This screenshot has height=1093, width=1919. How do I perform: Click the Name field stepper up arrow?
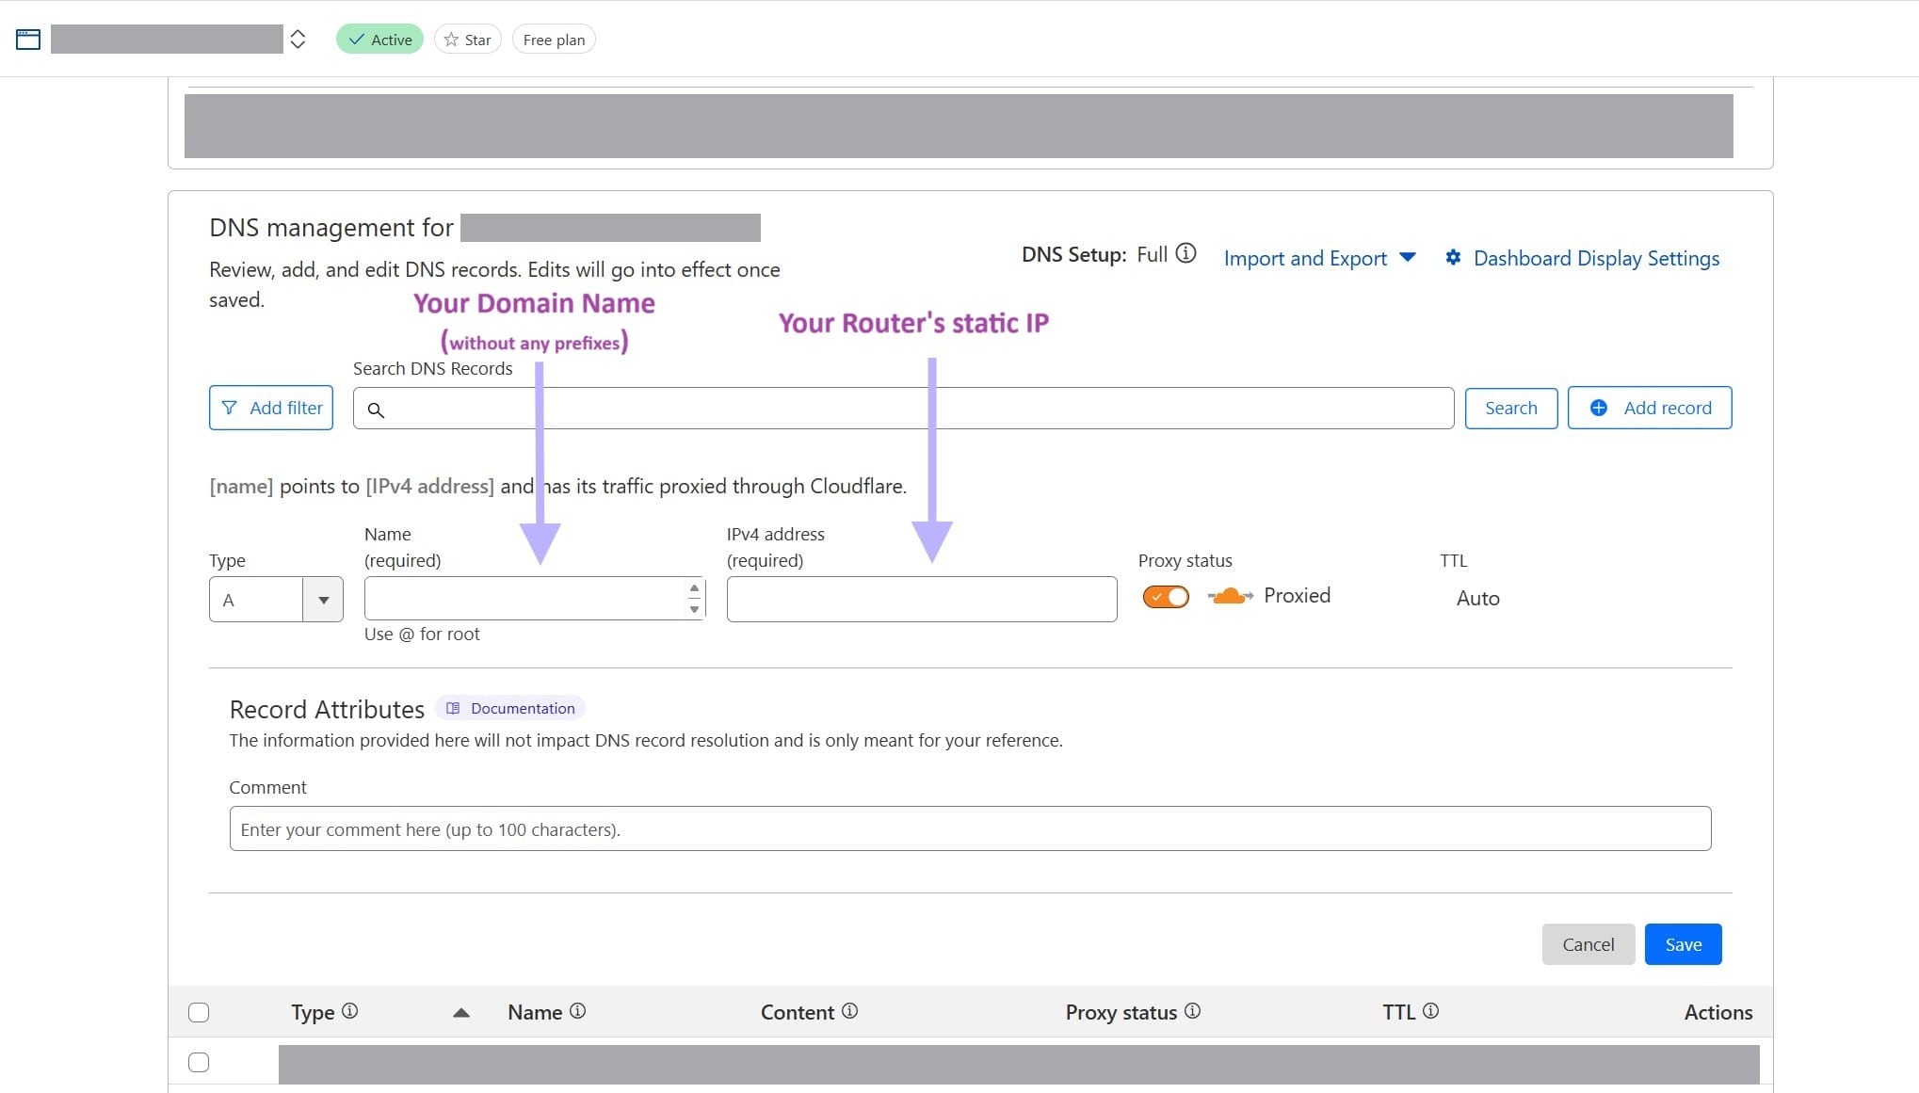(x=694, y=588)
